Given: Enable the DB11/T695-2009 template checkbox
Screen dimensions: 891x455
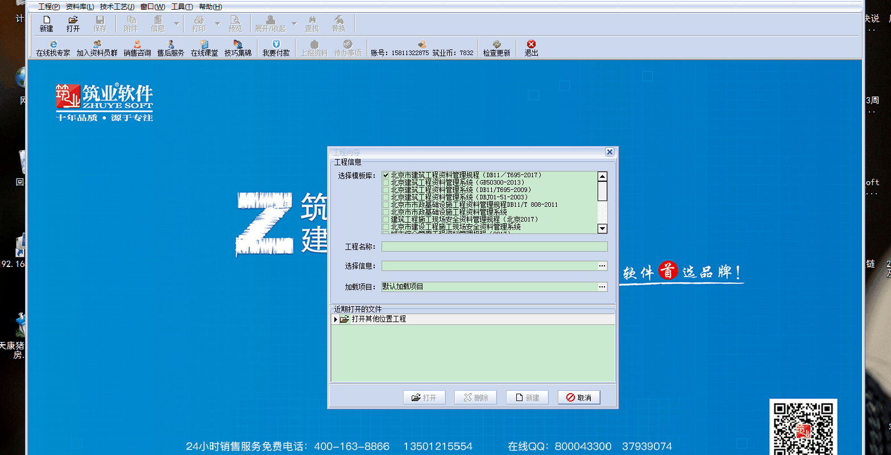Looking at the screenshot, I should point(386,190).
